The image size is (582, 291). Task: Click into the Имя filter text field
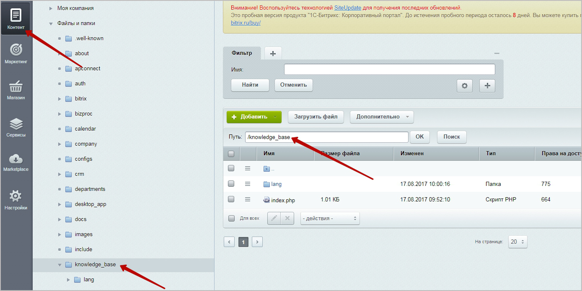[x=389, y=70]
